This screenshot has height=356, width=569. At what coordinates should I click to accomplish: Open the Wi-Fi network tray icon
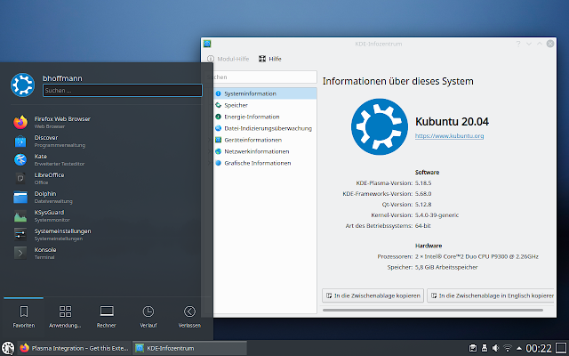(x=508, y=348)
